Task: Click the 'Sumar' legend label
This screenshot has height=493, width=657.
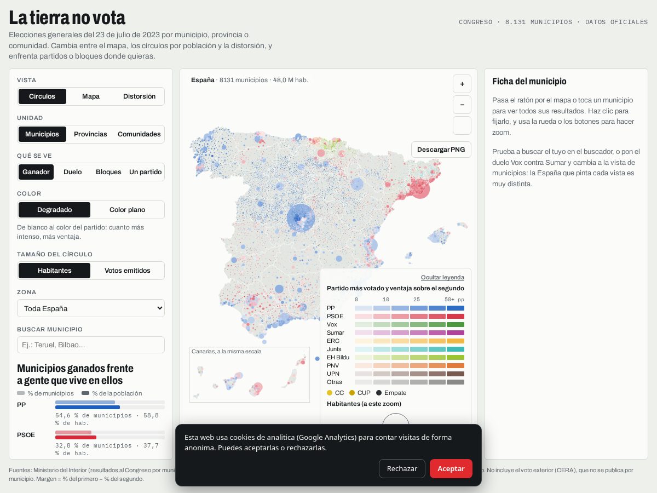Action: pos(336,333)
